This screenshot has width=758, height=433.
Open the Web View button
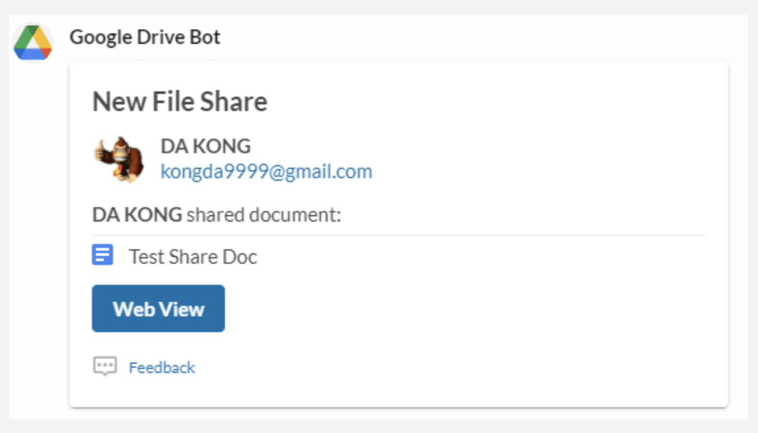tap(158, 308)
